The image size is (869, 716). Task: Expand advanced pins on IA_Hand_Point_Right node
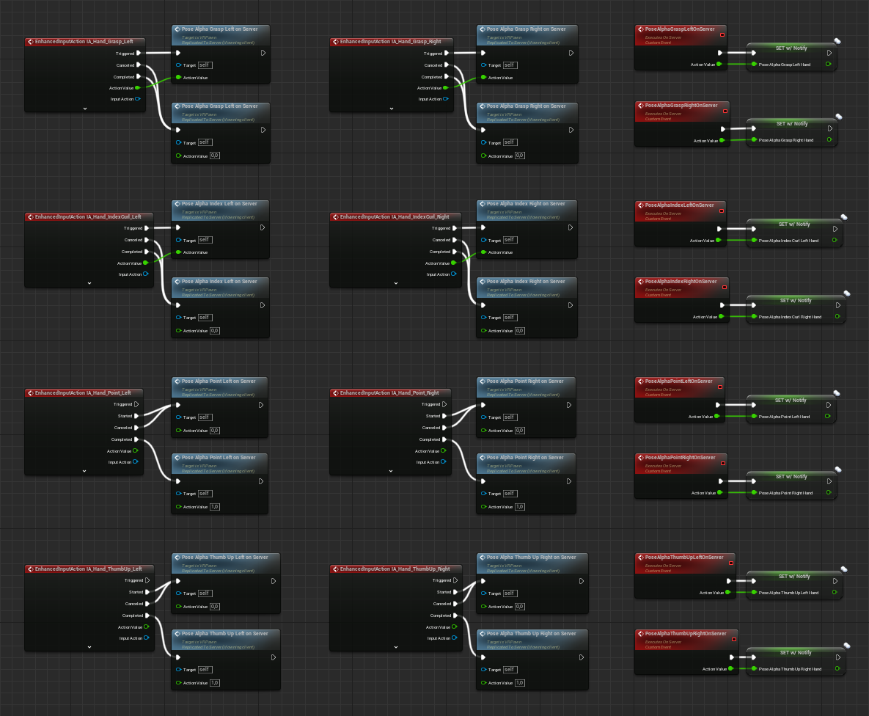pos(391,471)
